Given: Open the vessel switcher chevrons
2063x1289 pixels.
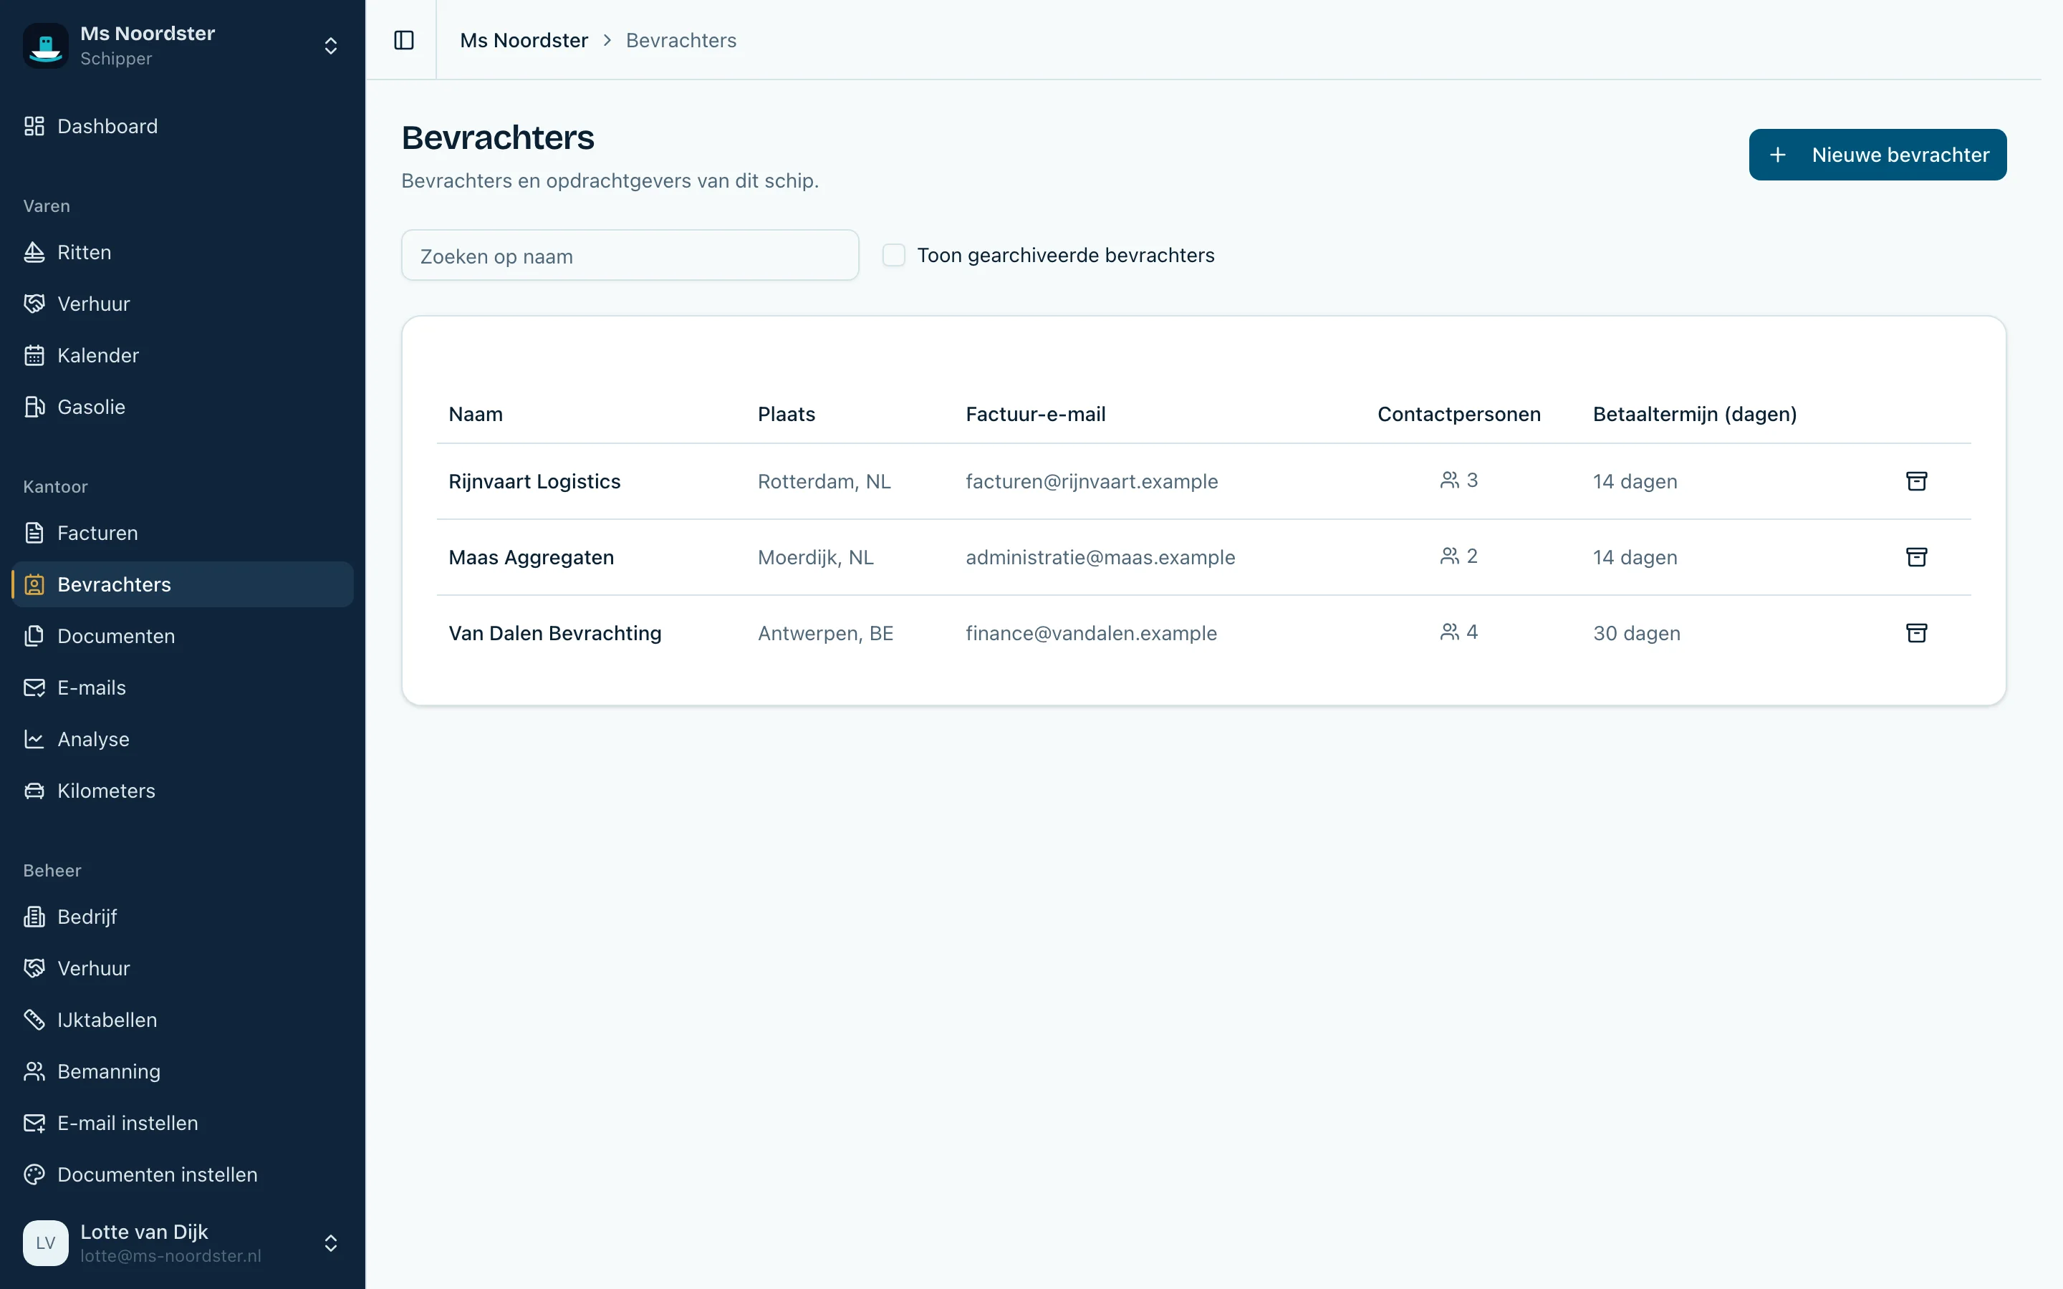Looking at the screenshot, I should click(x=331, y=46).
